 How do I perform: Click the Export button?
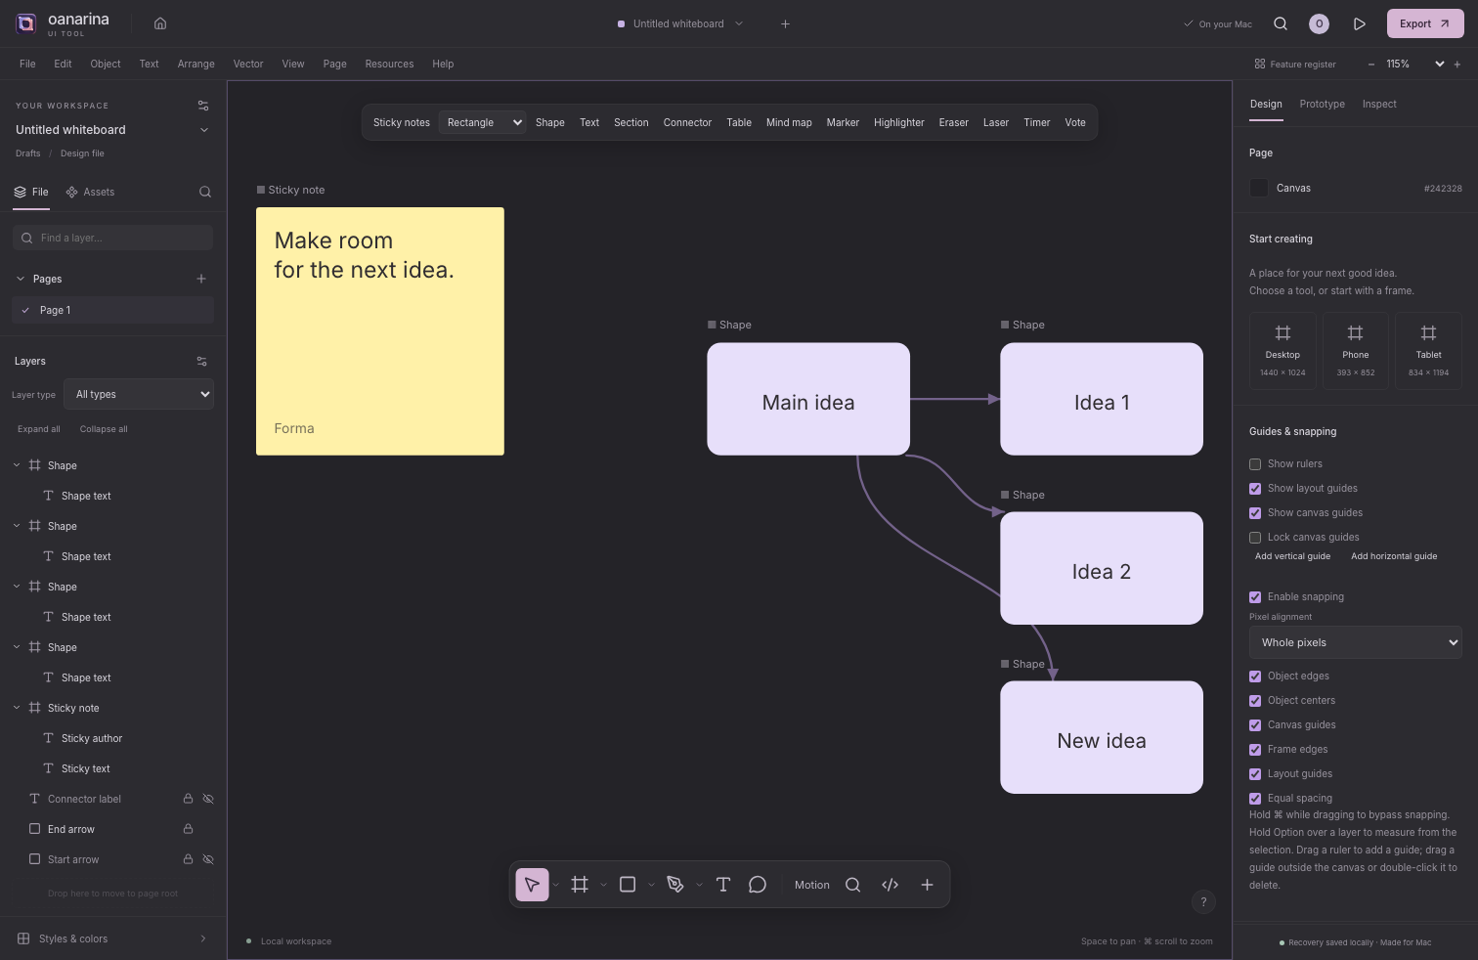click(x=1425, y=23)
